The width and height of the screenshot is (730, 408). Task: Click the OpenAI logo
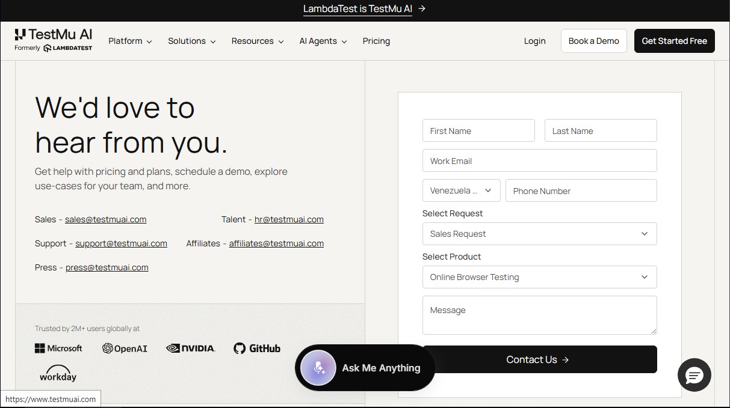click(x=125, y=348)
